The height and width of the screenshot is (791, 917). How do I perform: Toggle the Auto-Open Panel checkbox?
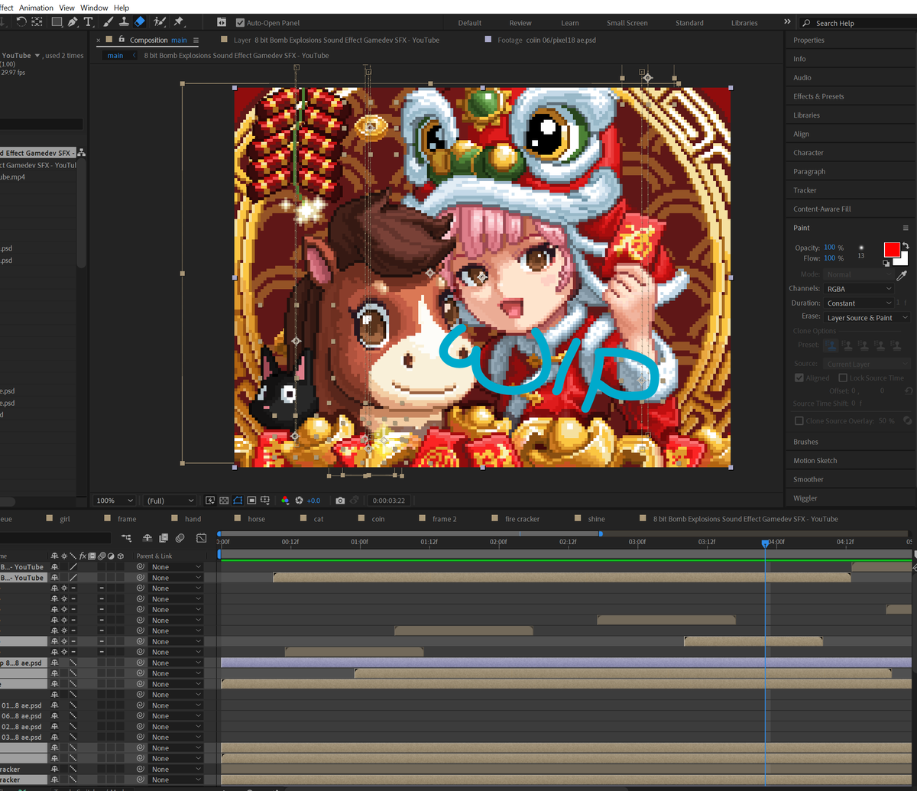coord(241,23)
